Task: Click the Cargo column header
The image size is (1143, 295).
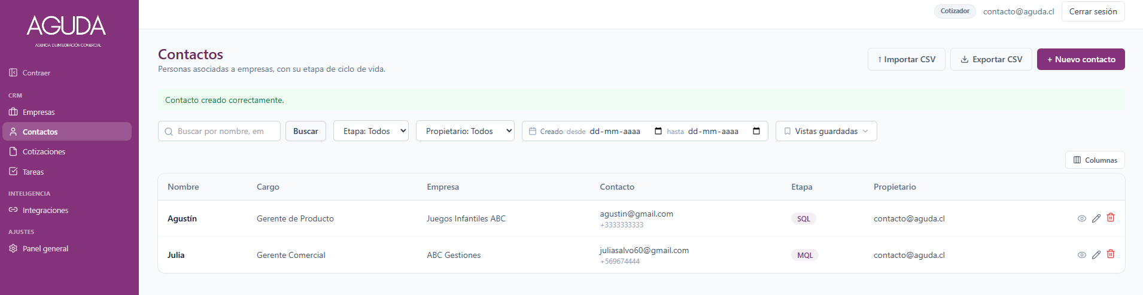Action: click(x=268, y=187)
